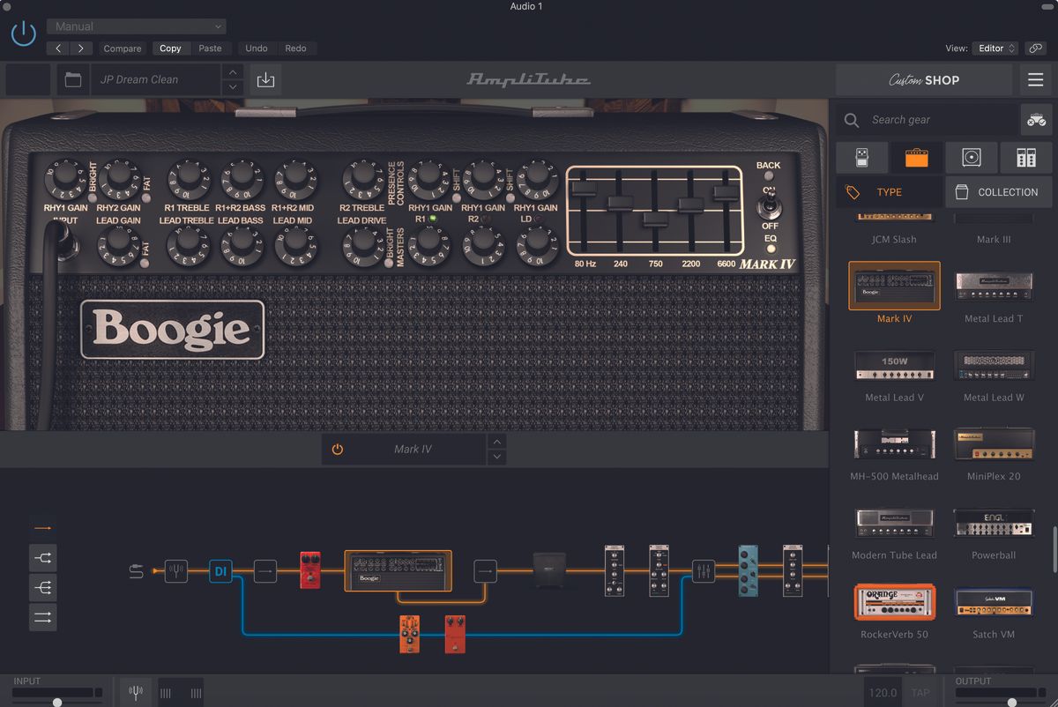Screen dimensions: 1058x707
Task: Toggle the amp bypass power next to Mark IV
Action: pos(336,449)
